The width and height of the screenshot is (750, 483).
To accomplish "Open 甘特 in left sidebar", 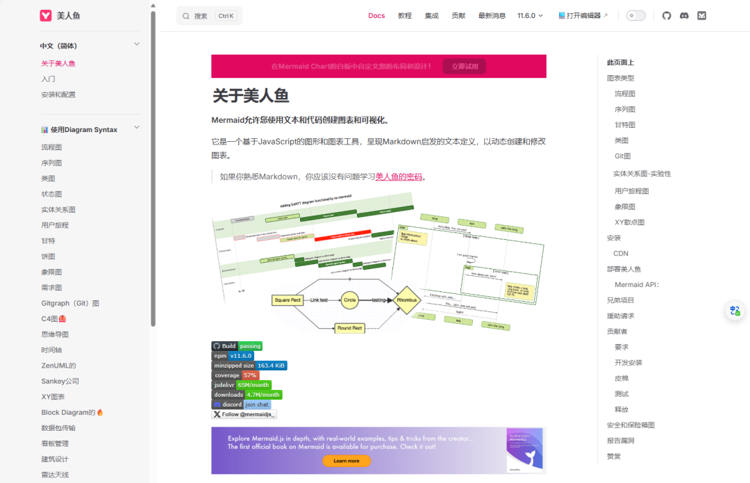I will pyautogui.click(x=48, y=240).
